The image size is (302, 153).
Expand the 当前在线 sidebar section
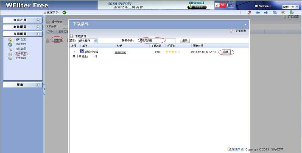tap(22, 20)
